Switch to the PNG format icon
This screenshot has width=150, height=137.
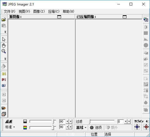[x=4, y=80]
